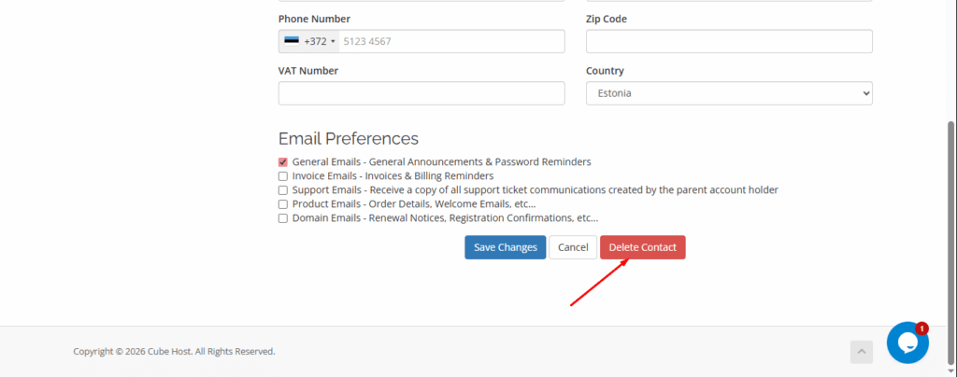Screen dimensions: 957x377
Task: Focus the phone number input field
Action: coord(449,42)
